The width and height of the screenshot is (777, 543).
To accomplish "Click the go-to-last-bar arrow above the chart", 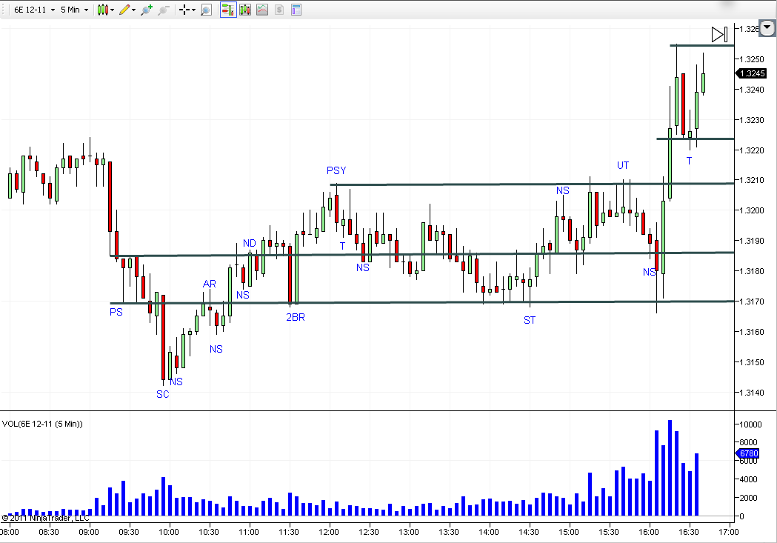I will [x=718, y=33].
